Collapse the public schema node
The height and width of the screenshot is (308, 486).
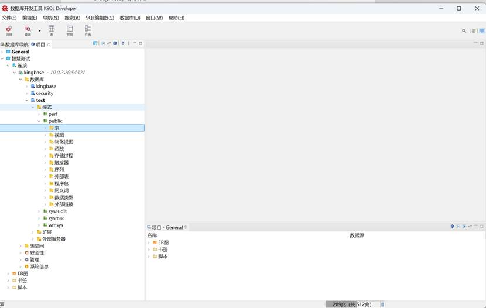click(x=39, y=121)
